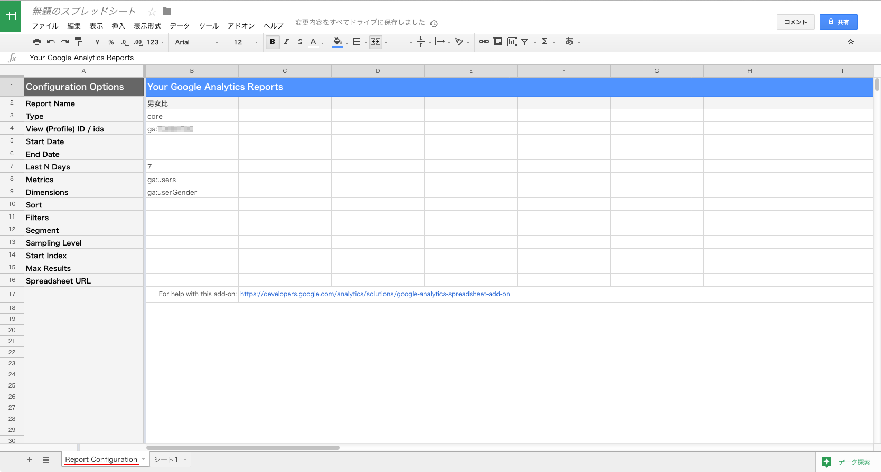
Task: Open the 挿入 menu
Action: point(118,26)
